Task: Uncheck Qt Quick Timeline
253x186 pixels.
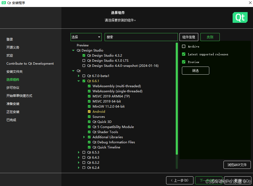Action: [89, 147]
